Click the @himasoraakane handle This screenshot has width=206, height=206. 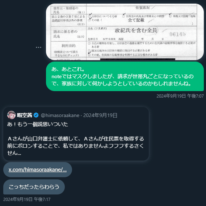click(60, 115)
